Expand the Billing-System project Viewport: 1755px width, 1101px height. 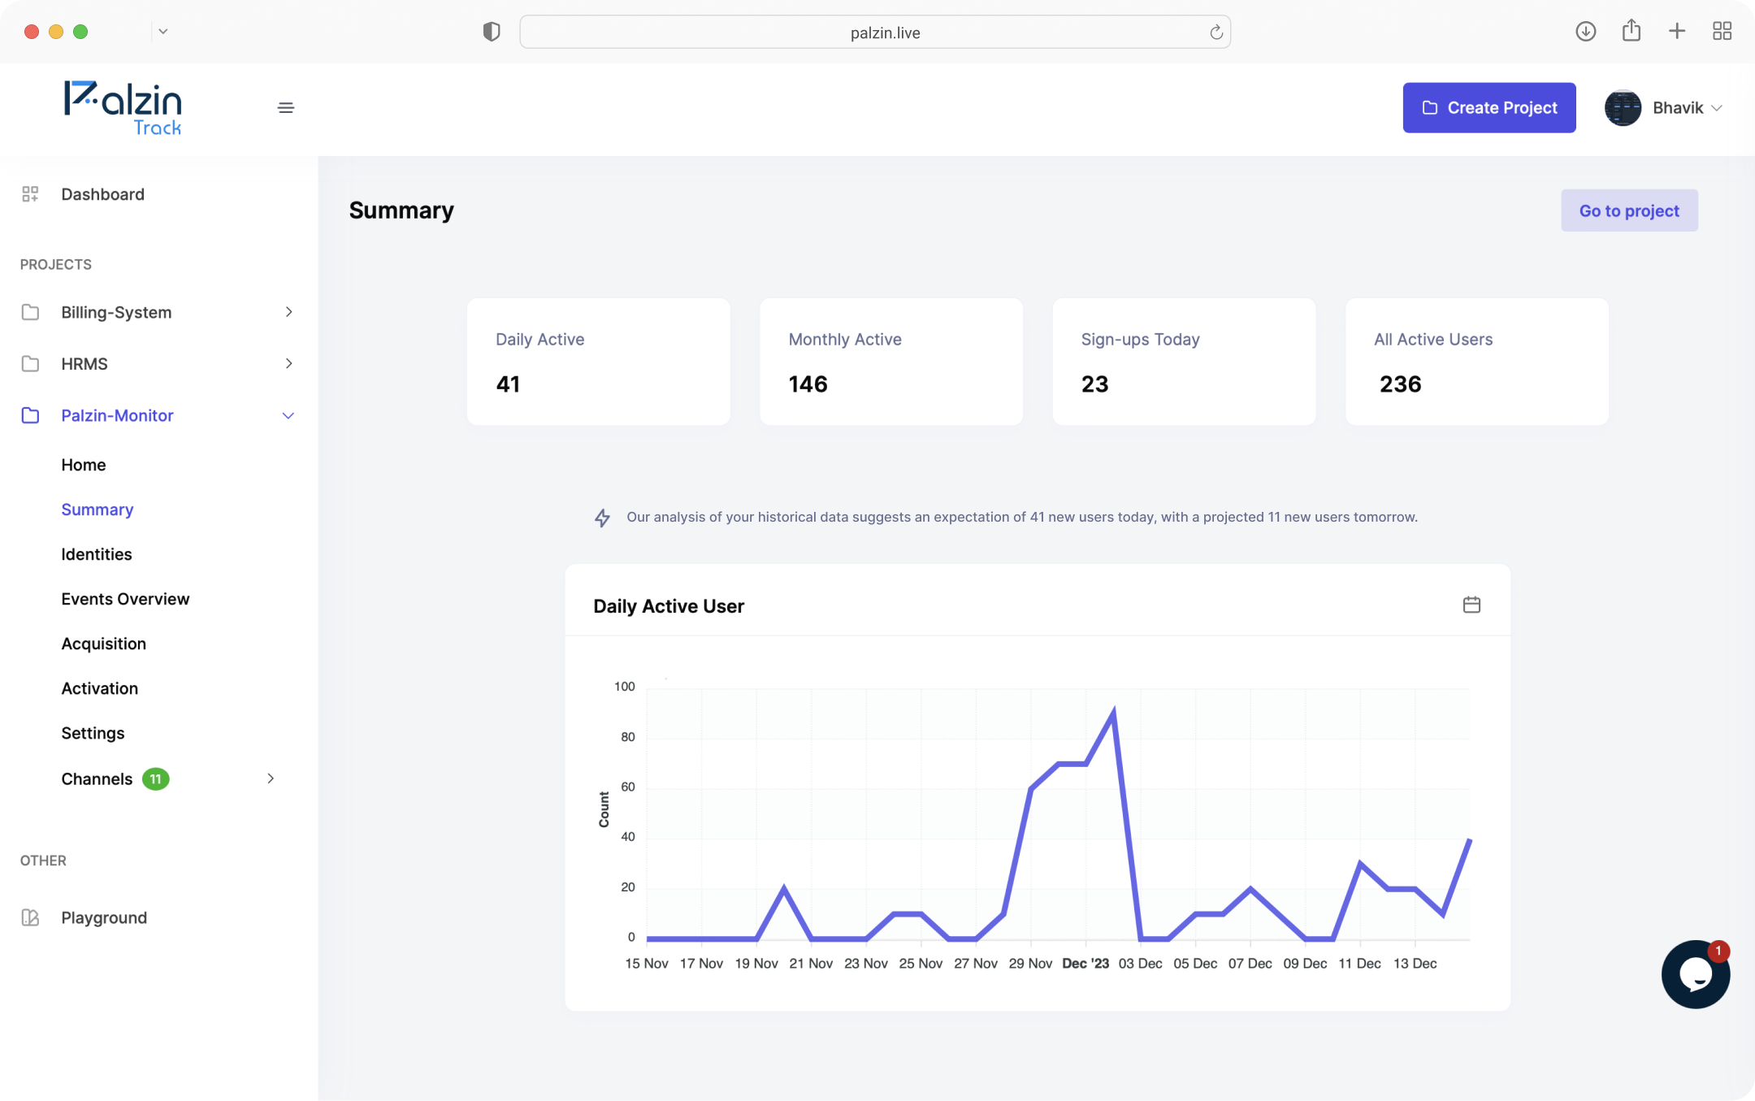288,312
